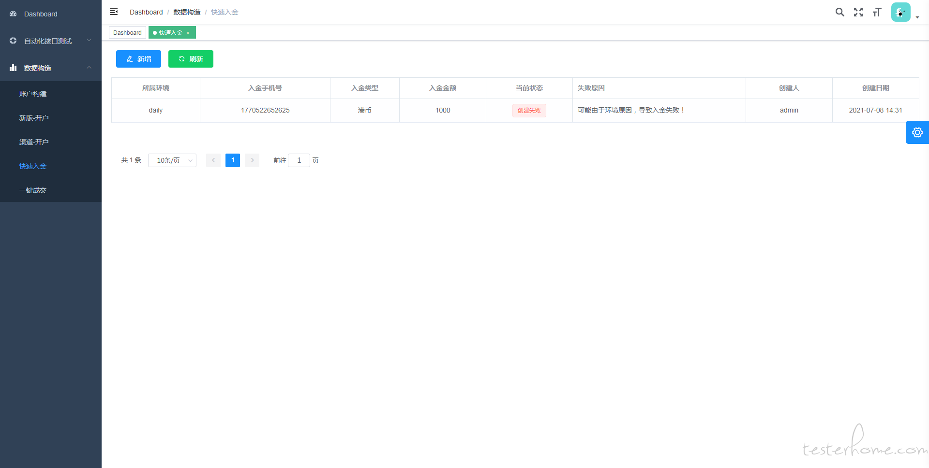This screenshot has height=468, width=929.
Task: Click the 创建失败 status tag
Action: [529, 110]
